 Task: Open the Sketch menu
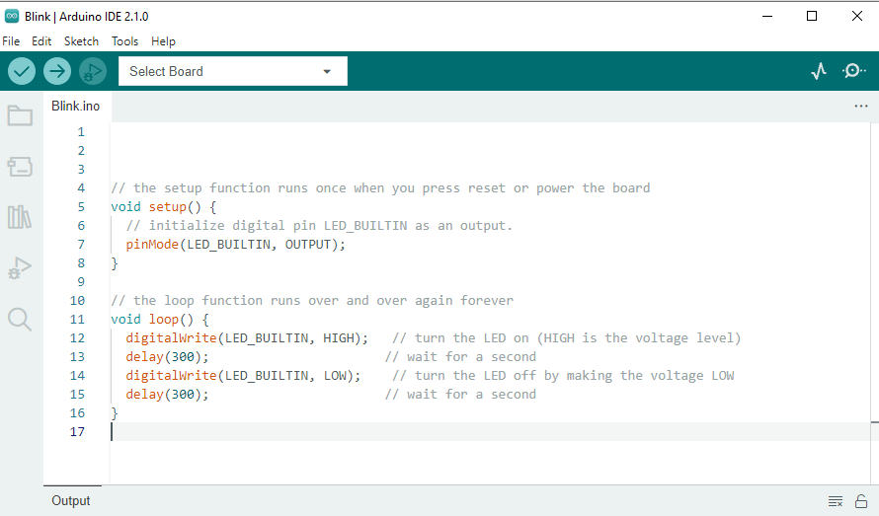point(81,41)
